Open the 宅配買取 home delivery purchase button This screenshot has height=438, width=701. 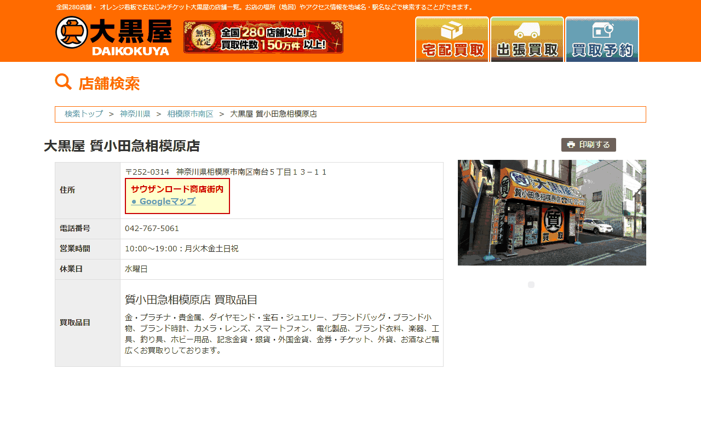coord(452,39)
